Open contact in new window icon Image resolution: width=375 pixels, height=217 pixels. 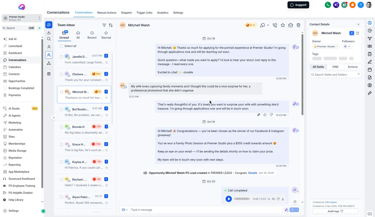357,33
